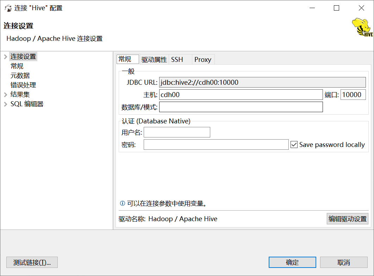Switch to the 常规 tab

(x=127, y=59)
